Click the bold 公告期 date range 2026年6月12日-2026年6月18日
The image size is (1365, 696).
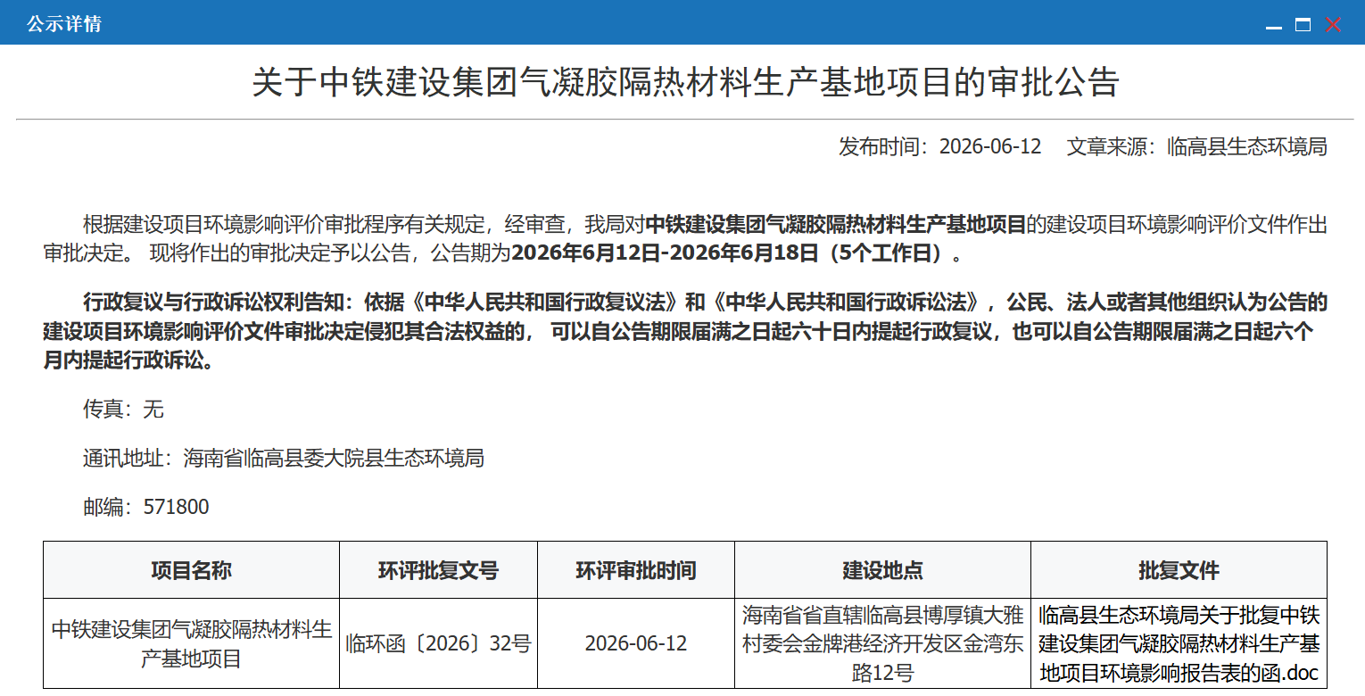[x=664, y=253]
